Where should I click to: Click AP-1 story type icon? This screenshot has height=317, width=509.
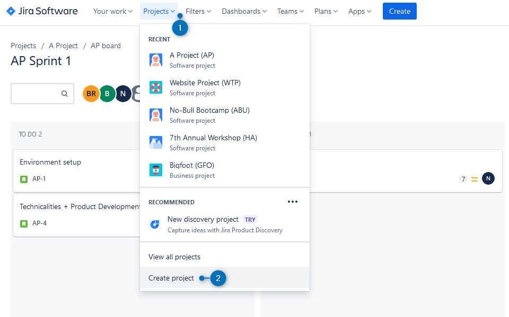click(x=24, y=179)
